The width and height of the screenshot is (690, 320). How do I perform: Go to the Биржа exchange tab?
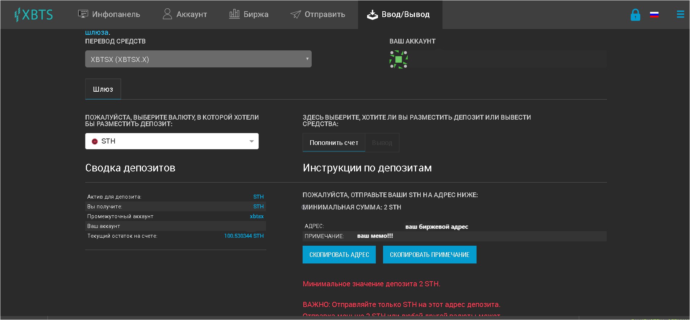click(249, 14)
